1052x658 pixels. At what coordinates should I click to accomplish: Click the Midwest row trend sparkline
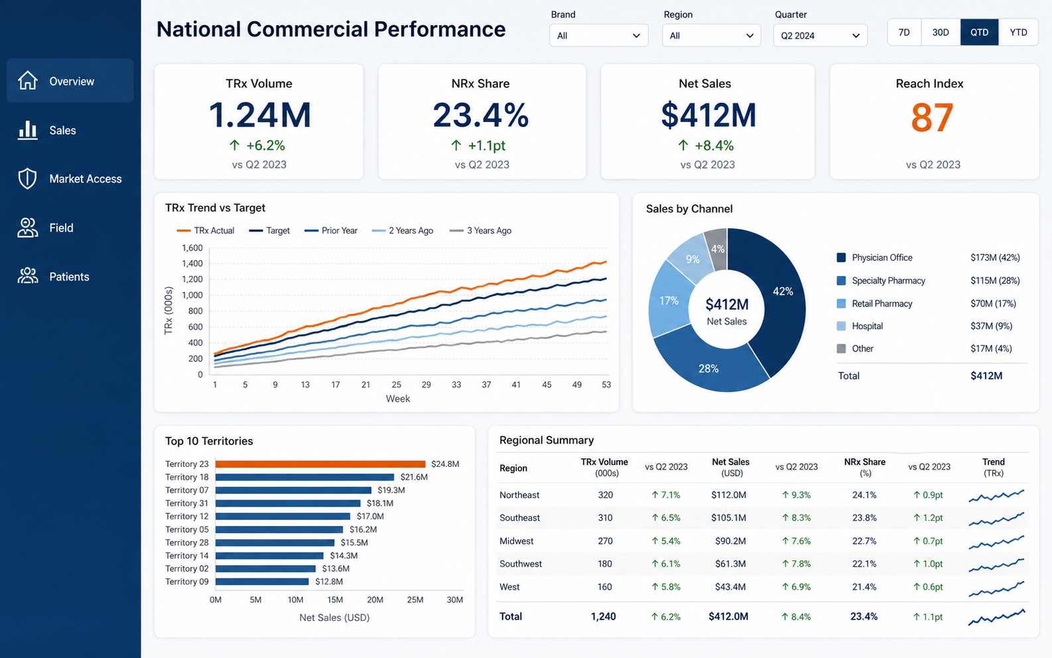(996, 542)
